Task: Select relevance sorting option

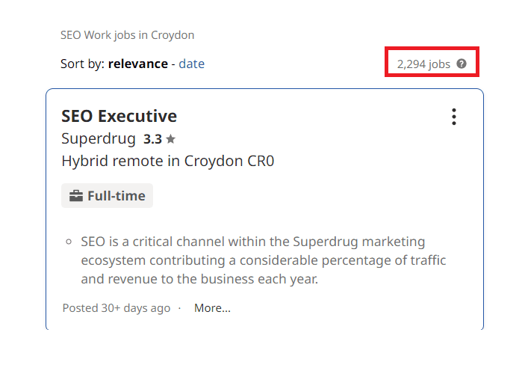Action: click(x=138, y=64)
